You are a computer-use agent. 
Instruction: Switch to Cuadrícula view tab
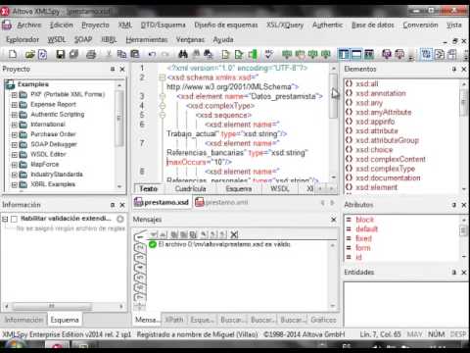click(190, 188)
